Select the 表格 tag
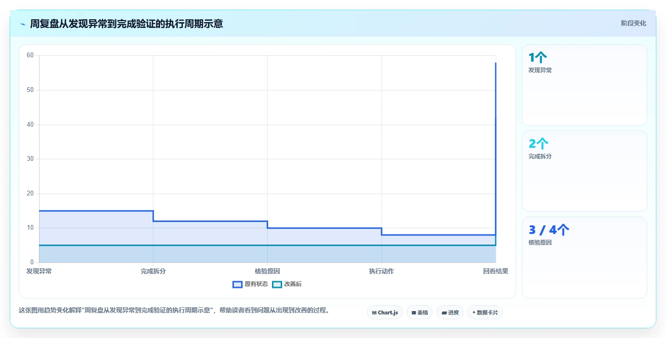Image resolution: width=666 pixels, height=338 pixels. point(420,312)
